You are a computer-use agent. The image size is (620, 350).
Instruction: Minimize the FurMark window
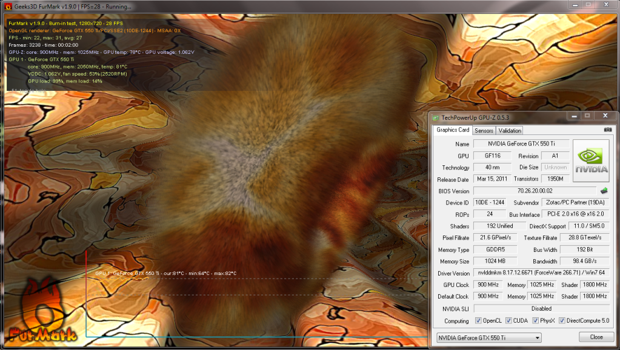coord(575,5)
